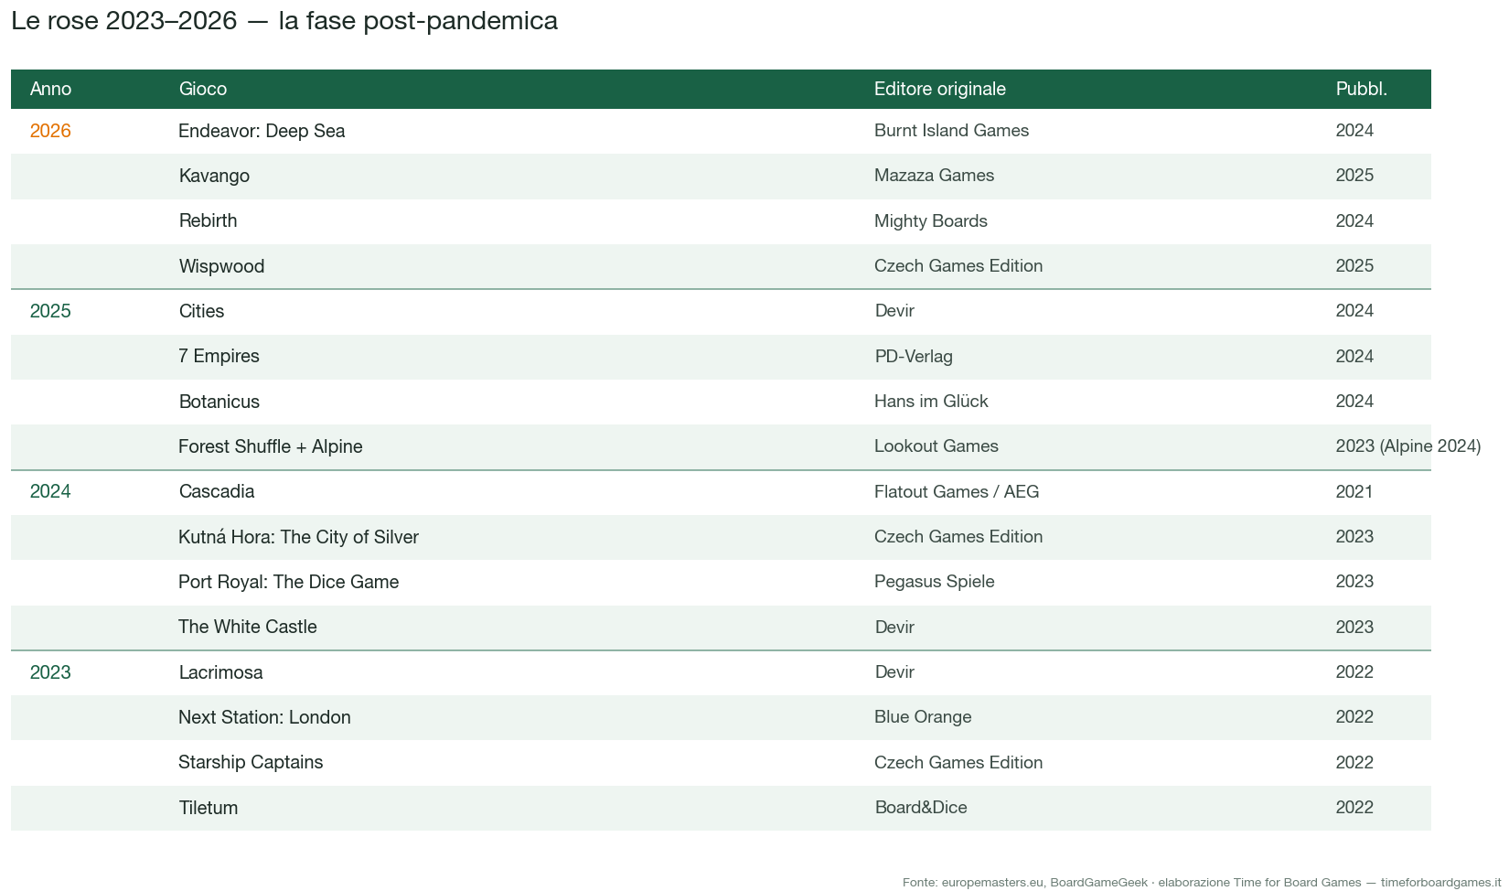Select the Cascadia game entry
The height and width of the screenshot is (891, 1509).
tap(217, 491)
